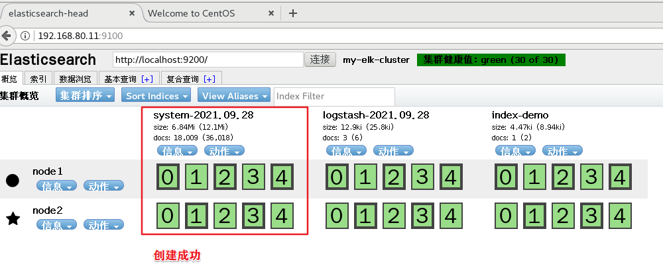Click the index-demo index name
This screenshot has width=663, height=274.
tap(520, 115)
